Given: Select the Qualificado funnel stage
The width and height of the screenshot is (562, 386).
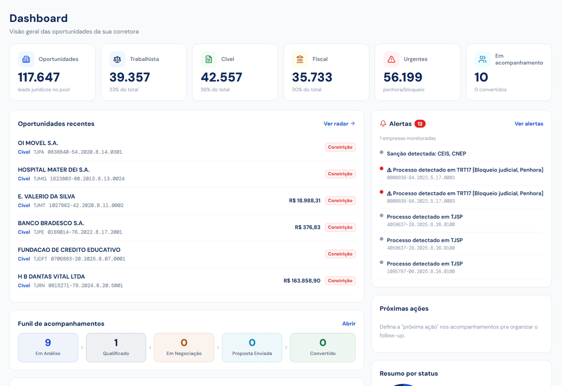Looking at the screenshot, I should (116, 348).
